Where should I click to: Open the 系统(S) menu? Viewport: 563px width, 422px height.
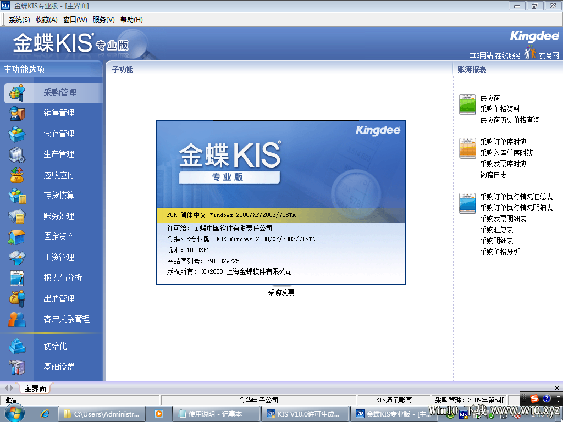pos(19,20)
